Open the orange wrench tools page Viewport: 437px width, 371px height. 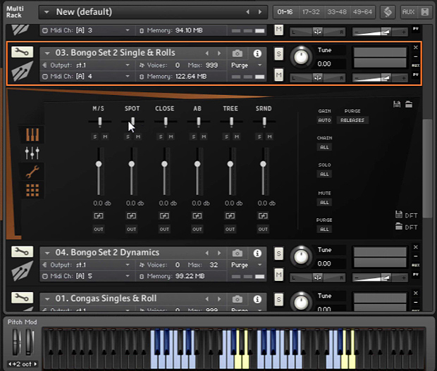point(32,172)
